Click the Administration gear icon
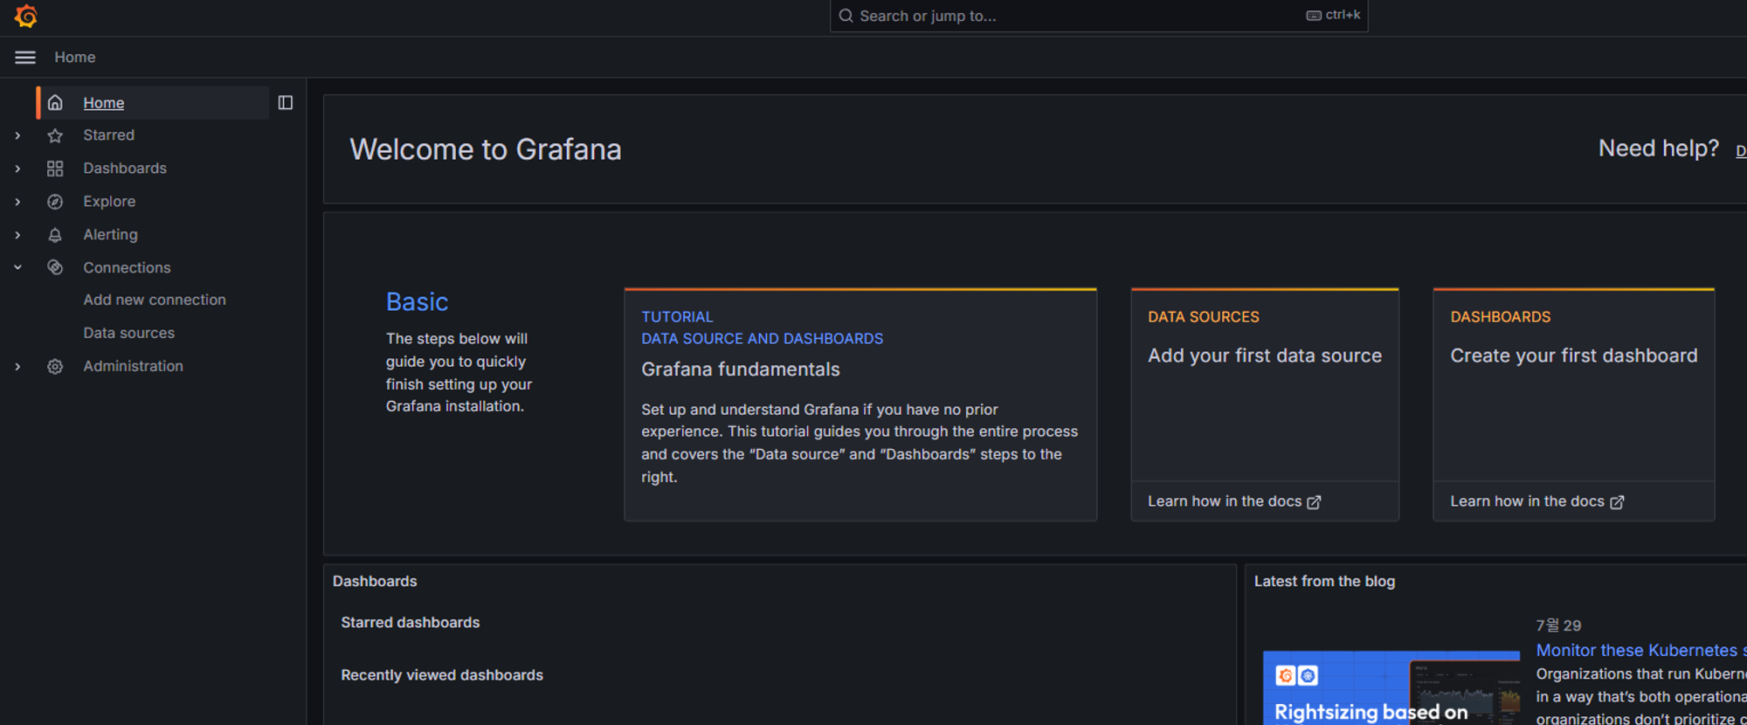This screenshot has height=725, width=1747. [55, 367]
